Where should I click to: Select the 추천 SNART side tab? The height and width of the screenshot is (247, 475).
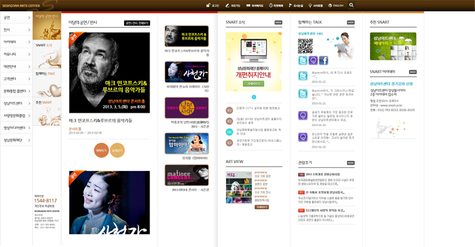click(x=47, y=111)
